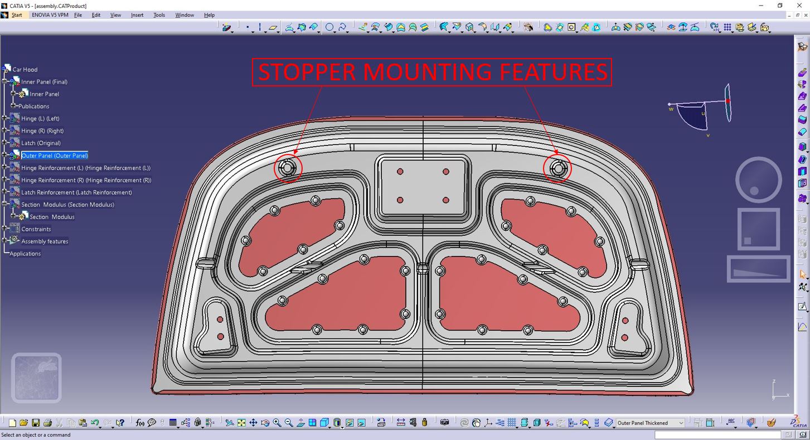Select Hinge (R) (Right) in tree
The width and height of the screenshot is (810, 440).
point(42,130)
